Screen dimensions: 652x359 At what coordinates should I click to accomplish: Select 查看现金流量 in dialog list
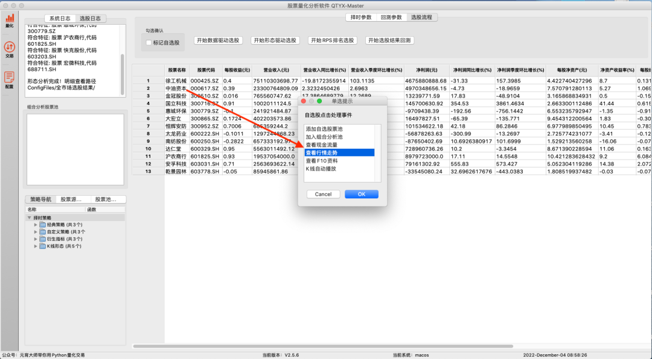pyautogui.click(x=339, y=145)
